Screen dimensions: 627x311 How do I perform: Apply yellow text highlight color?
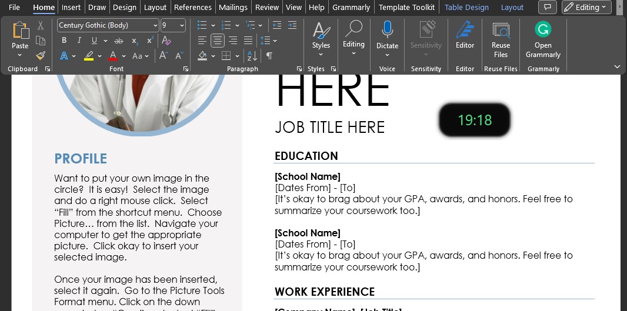point(89,56)
